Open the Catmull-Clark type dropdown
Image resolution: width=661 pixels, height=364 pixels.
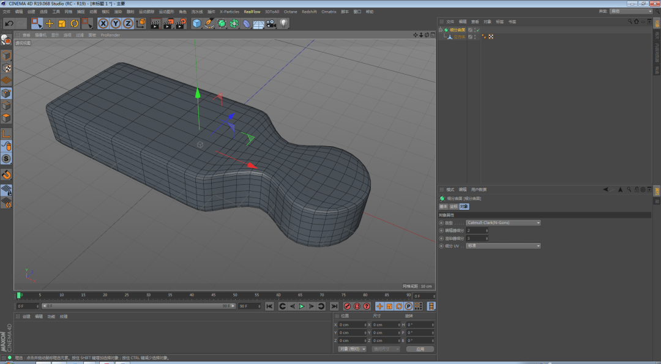tap(502, 223)
